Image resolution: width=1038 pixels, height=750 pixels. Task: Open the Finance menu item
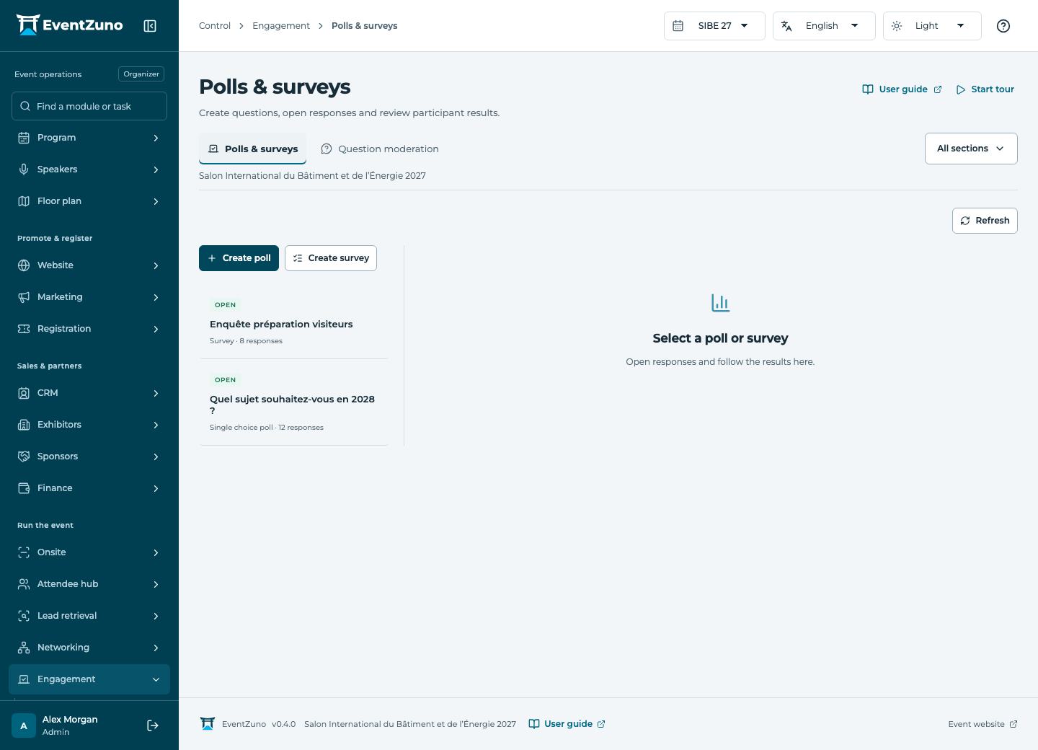point(89,488)
